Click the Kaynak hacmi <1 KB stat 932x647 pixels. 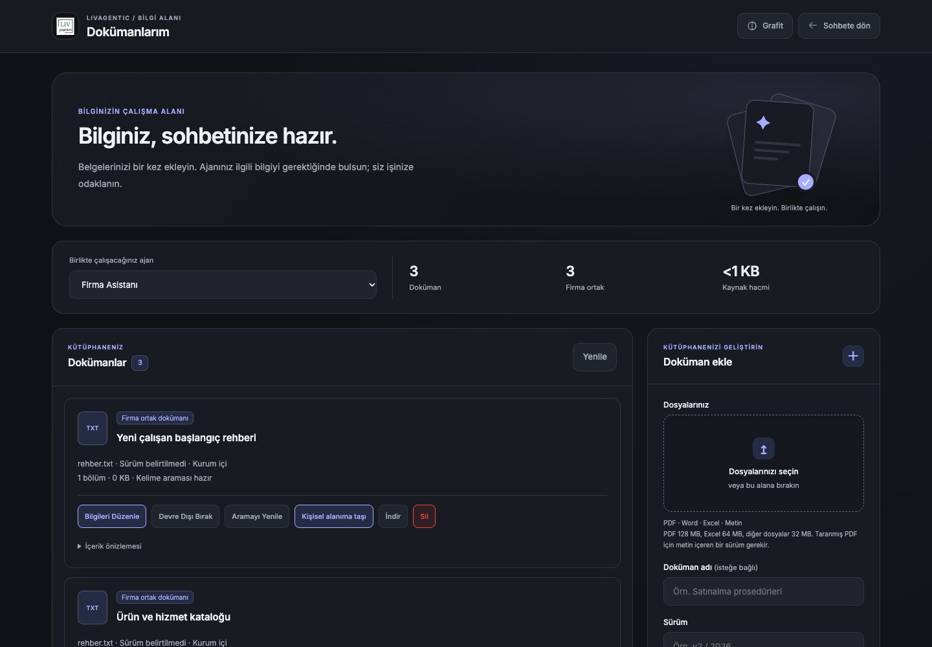[746, 278]
